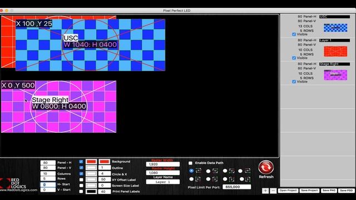Select the checked horizontal snake data path option
This screenshot has height=200, width=356.
[x=191, y=171]
